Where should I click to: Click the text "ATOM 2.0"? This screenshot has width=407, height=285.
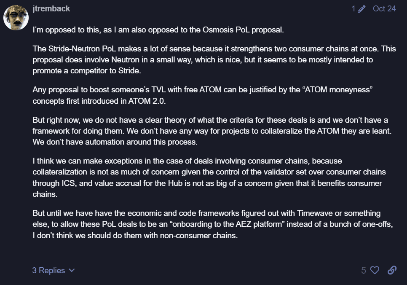(146, 101)
